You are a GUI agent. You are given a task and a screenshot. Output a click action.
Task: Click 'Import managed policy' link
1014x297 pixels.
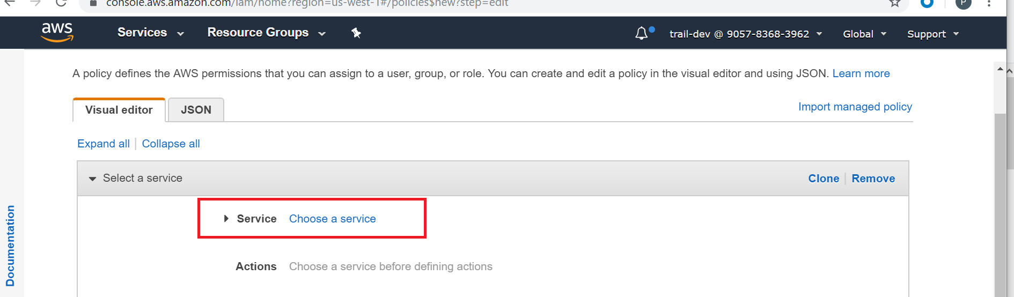[855, 107]
